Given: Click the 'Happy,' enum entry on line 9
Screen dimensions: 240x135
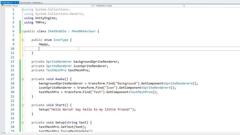Looking at the screenshot, I should (x=44, y=44).
